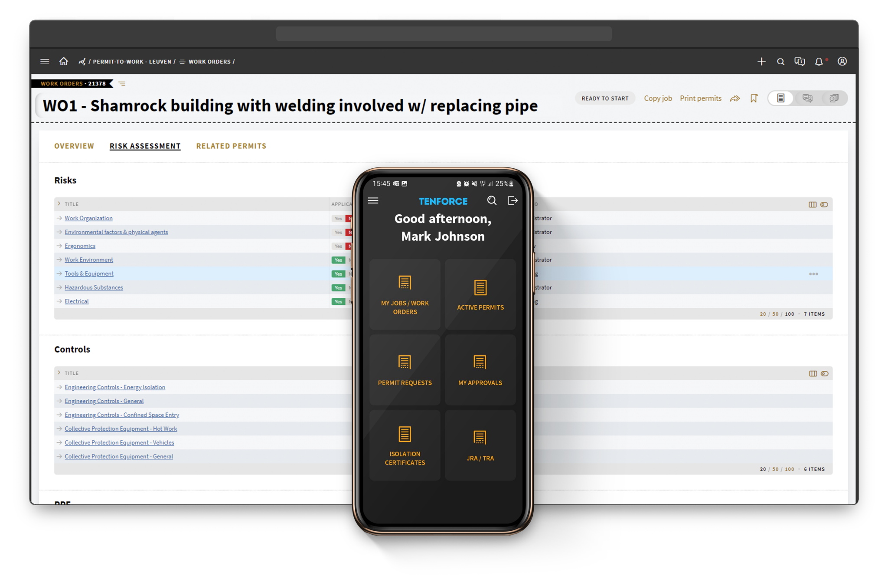
Task: Open the Overview tab
Action: tap(74, 146)
